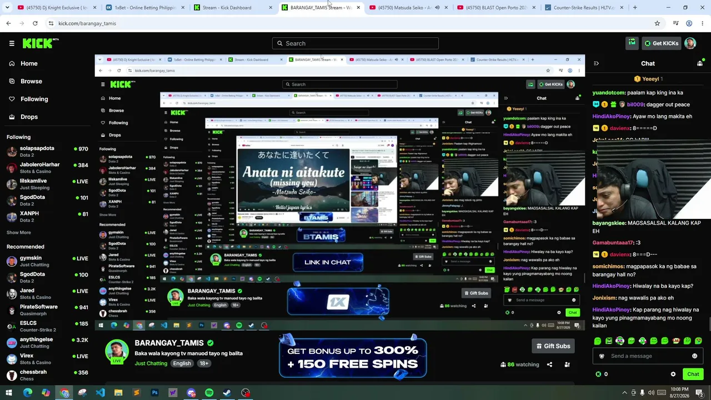Click the 300% bonus free spins banner
Viewport: 711px width, 400px height.
(353, 357)
